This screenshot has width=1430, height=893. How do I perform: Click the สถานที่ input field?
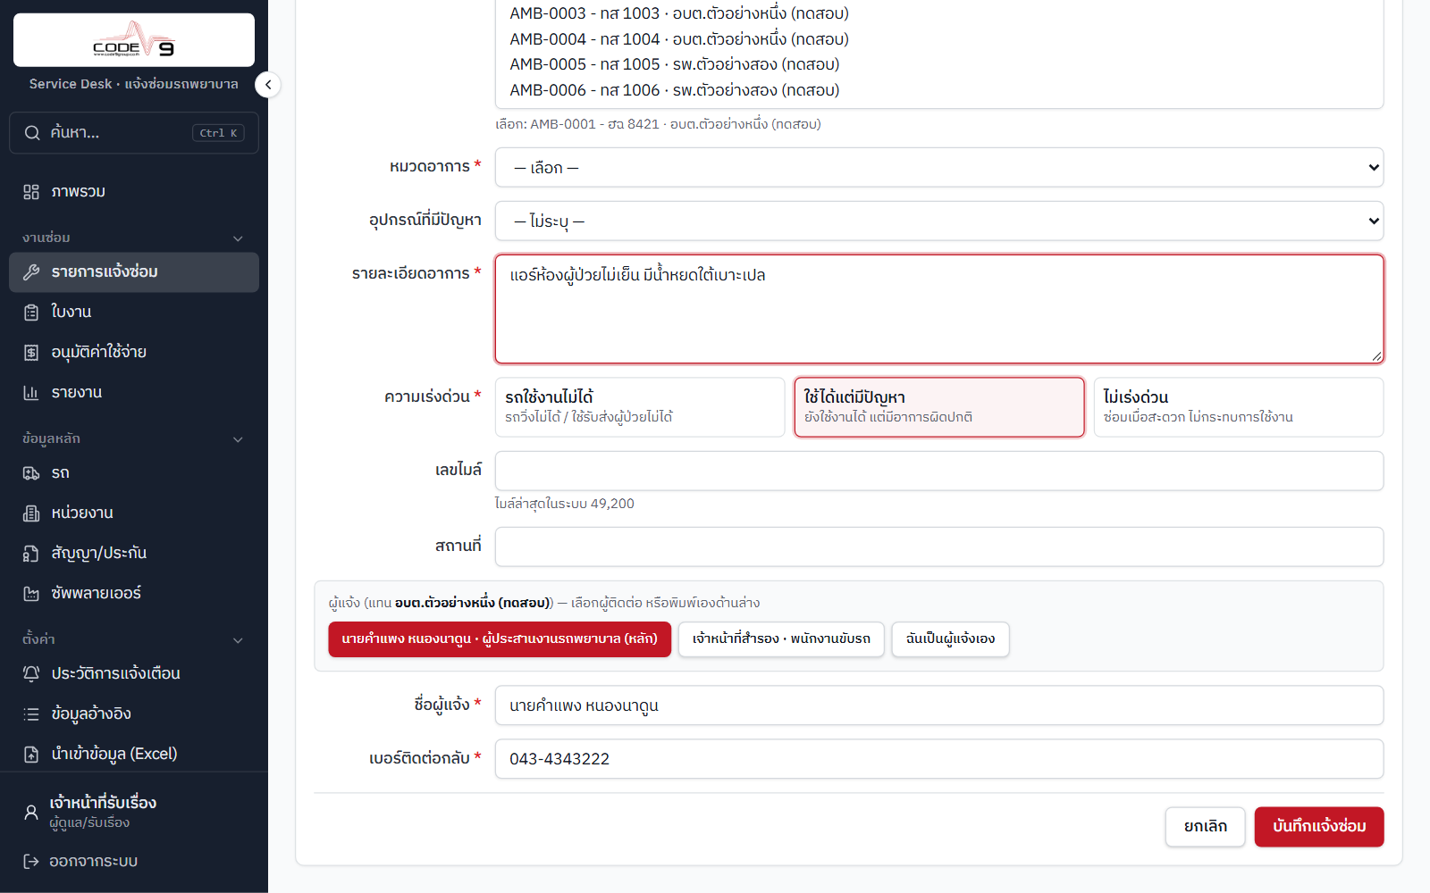click(939, 547)
